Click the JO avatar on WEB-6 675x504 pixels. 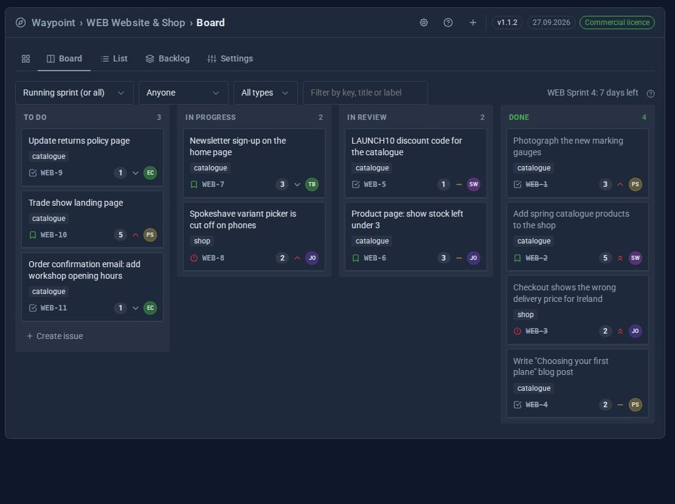pyautogui.click(x=474, y=258)
